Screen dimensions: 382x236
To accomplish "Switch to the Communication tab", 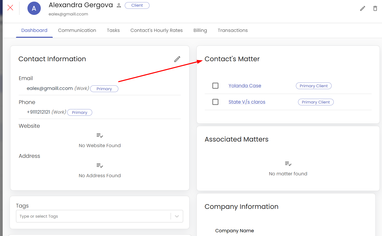I will [x=77, y=30].
